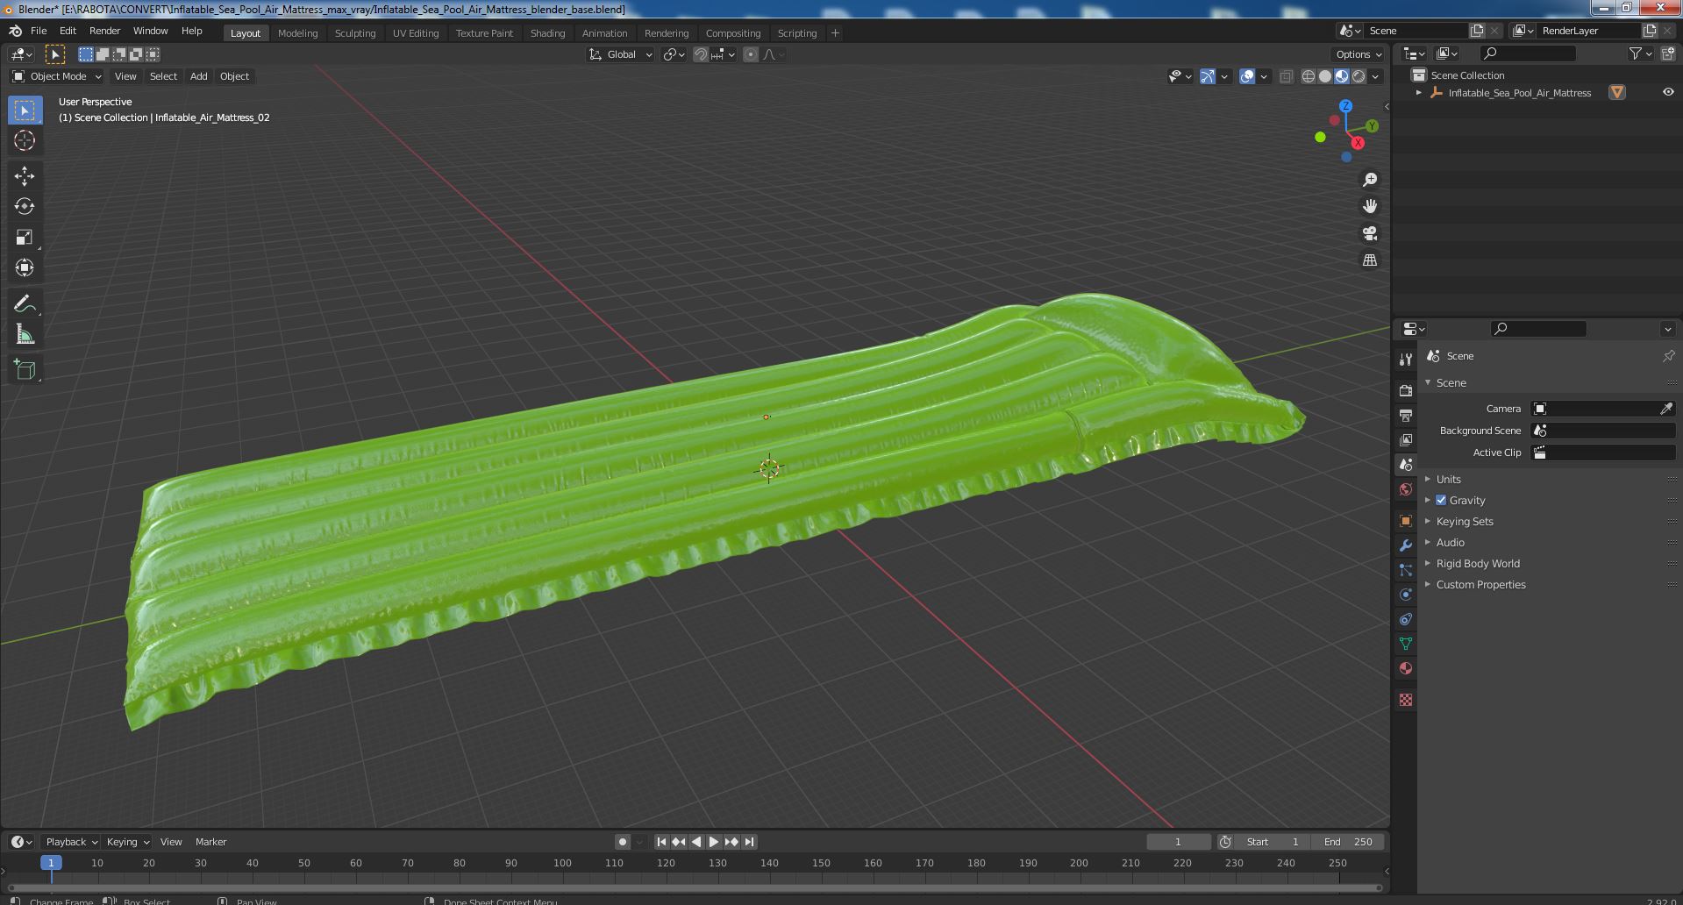Expand the Units panel

[x=1448, y=479]
